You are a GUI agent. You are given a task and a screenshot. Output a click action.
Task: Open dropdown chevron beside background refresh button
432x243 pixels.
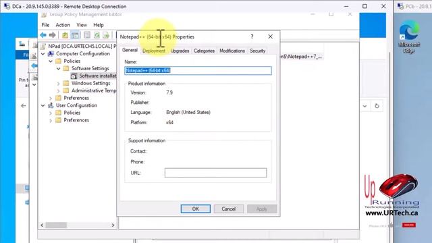tap(364, 106)
